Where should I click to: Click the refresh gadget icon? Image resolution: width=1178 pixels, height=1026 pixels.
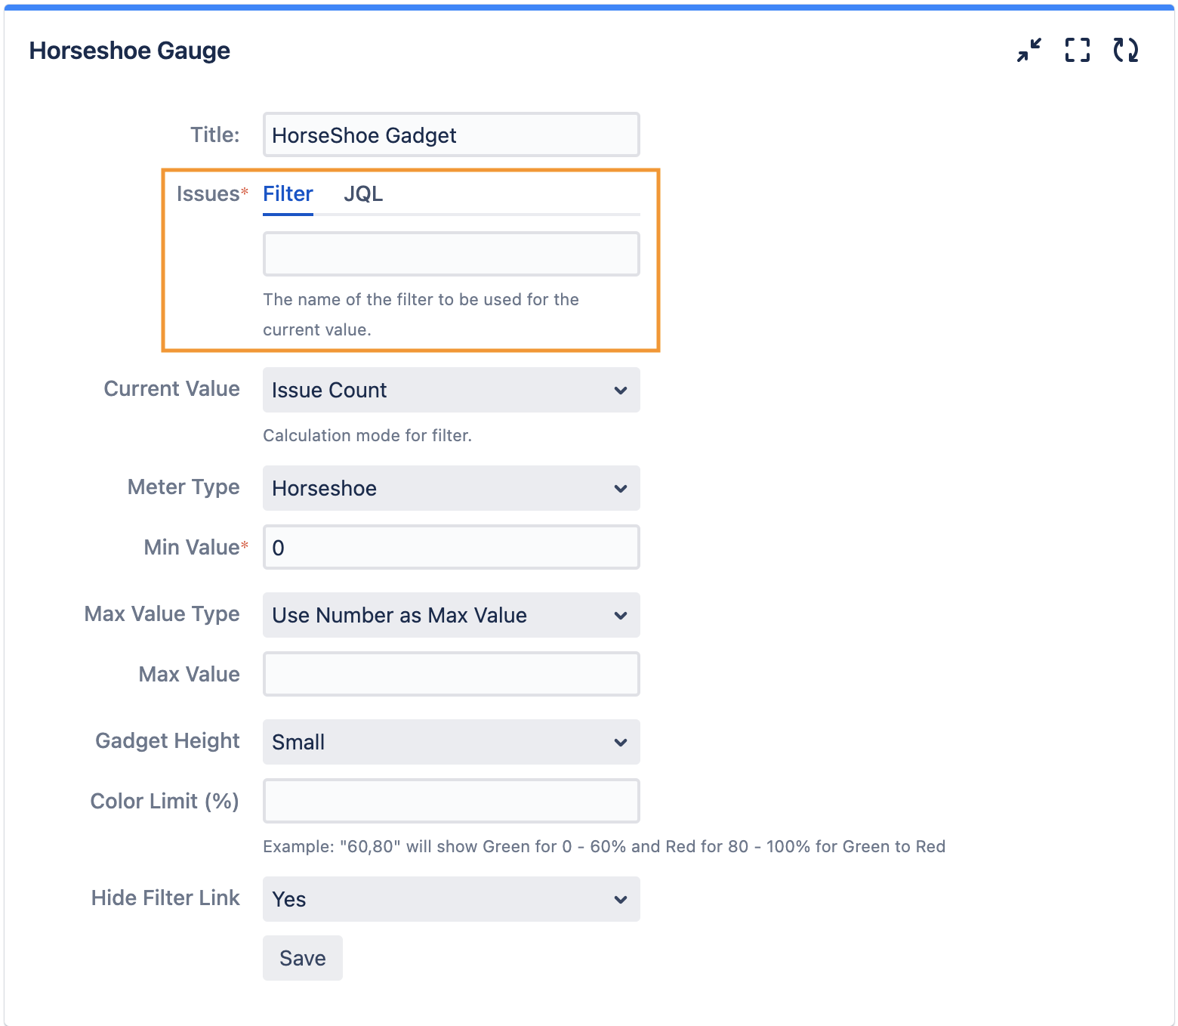1125,51
